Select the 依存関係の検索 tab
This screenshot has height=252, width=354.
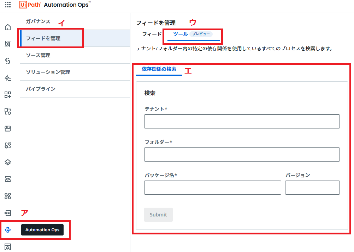159,69
